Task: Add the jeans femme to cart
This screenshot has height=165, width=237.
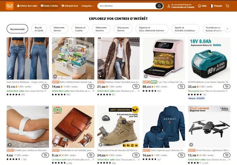Action: (x=45, y=86)
